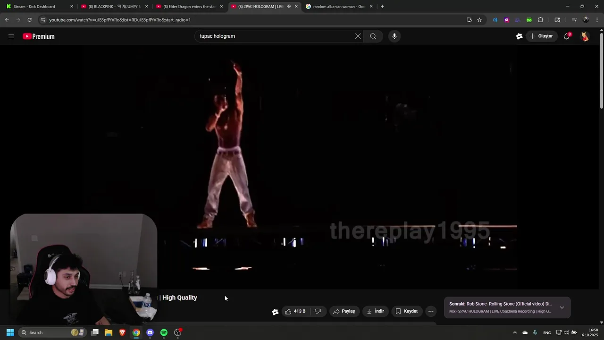Click the Oluştur create button
The image size is (604, 340).
(x=541, y=36)
